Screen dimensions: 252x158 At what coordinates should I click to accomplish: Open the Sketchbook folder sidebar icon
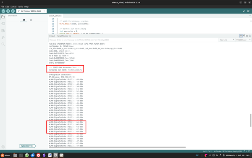pos(3,17)
